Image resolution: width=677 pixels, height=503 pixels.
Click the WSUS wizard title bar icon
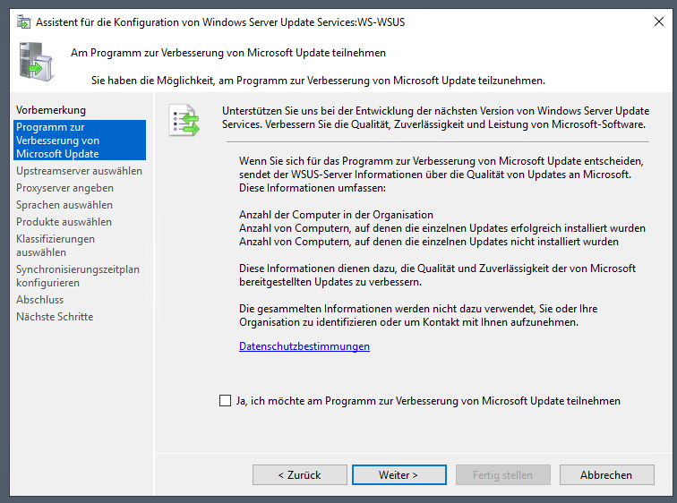click(24, 21)
